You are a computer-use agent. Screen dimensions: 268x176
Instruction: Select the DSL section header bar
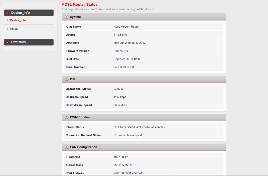point(144,79)
